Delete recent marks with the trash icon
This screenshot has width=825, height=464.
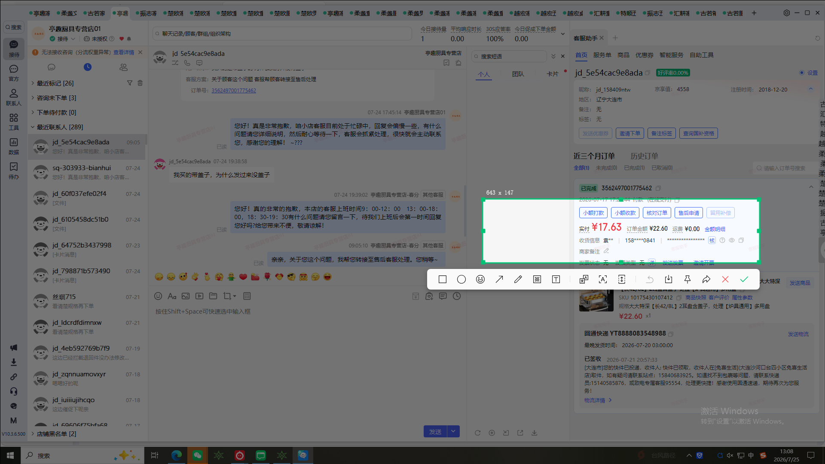coord(140,83)
